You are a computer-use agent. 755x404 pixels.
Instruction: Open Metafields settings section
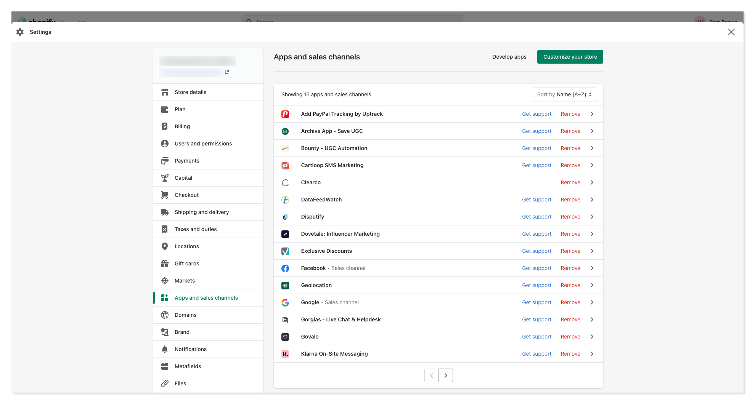208,366
